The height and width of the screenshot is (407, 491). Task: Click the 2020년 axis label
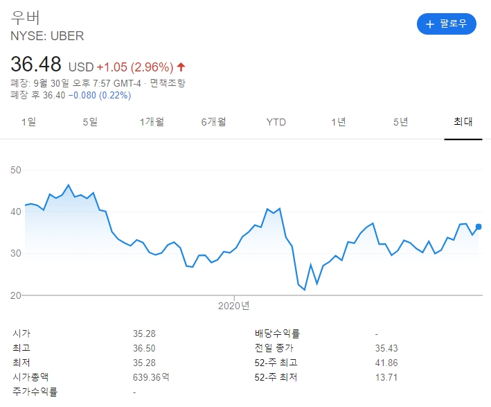click(x=234, y=306)
